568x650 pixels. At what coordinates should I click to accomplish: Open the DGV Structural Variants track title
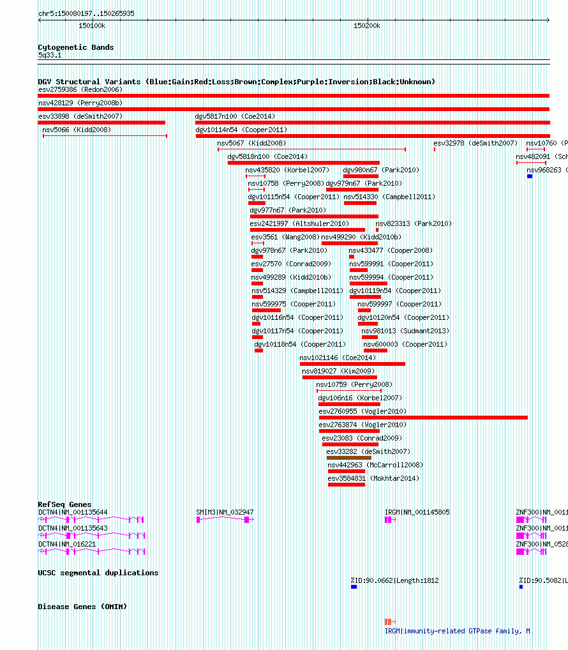tap(237, 82)
